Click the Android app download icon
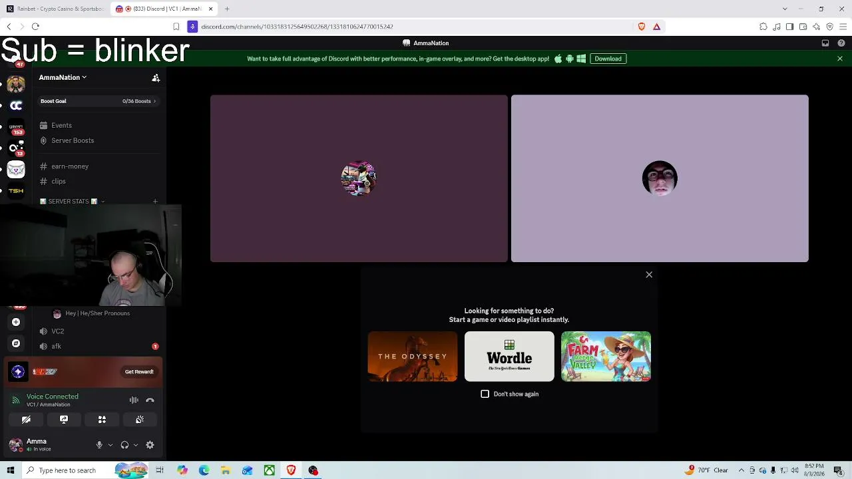 click(x=570, y=59)
